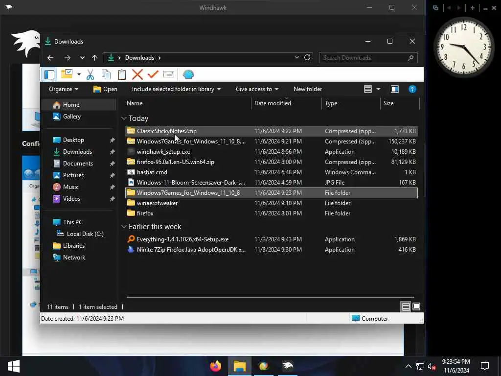Switch to details view status icon
Viewport: 501px width, 376px height.
(406, 306)
